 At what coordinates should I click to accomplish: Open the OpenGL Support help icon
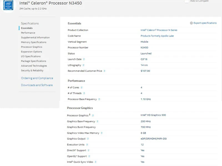(89, 156)
